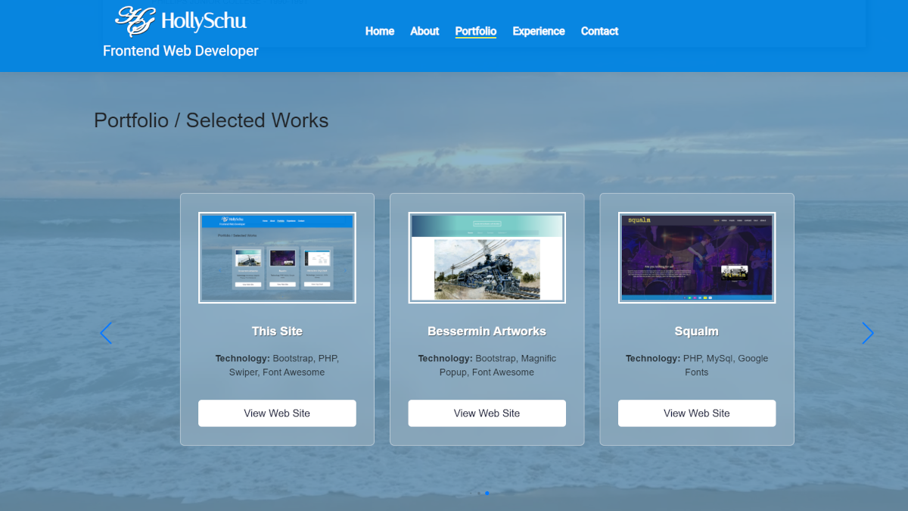Click the previous slide left arrow

(x=106, y=333)
